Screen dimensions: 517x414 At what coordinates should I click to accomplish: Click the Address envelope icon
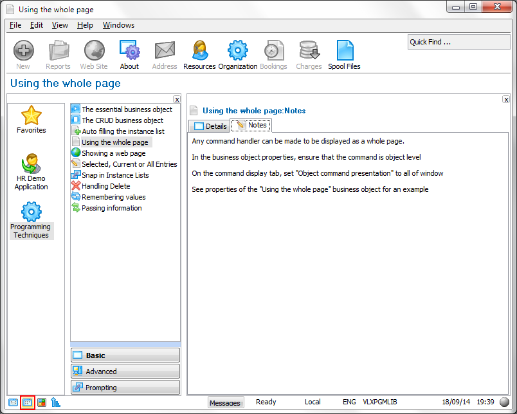pyautogui.click(x=165, y=51)
